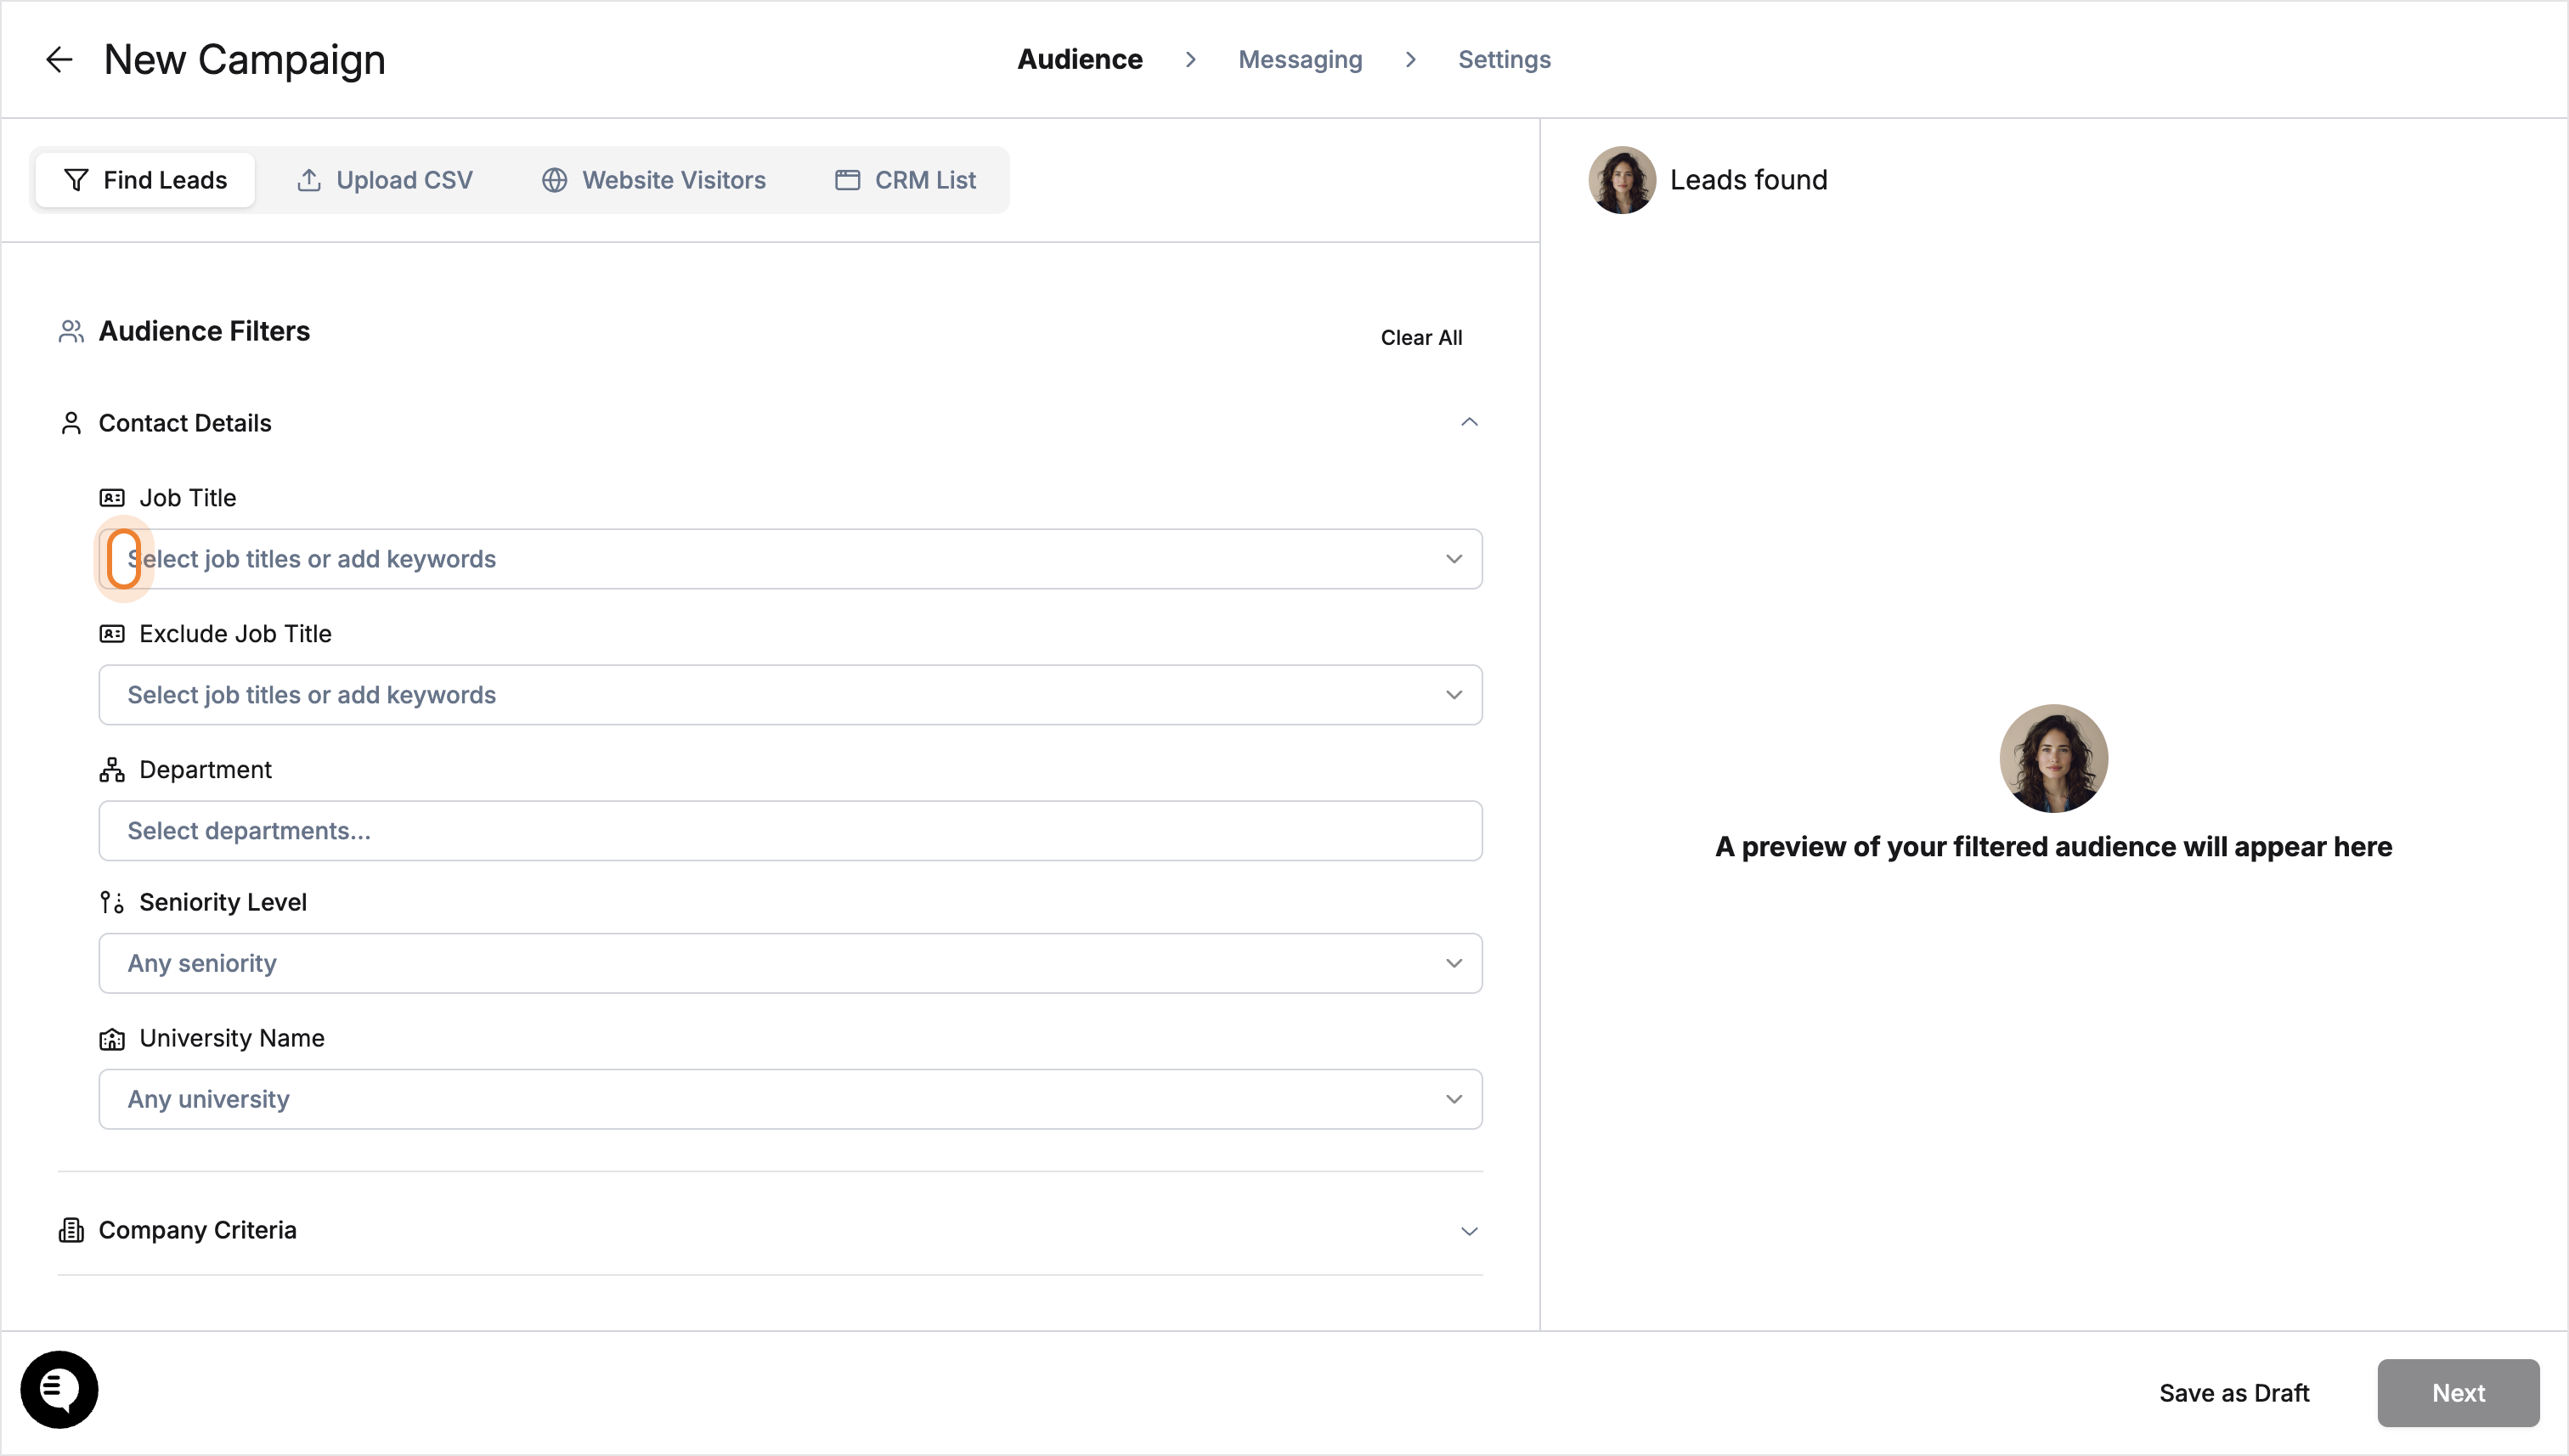Click the Find Leads funnel icon
This screenshot has height=1456, width=2569.
(76, 180)
